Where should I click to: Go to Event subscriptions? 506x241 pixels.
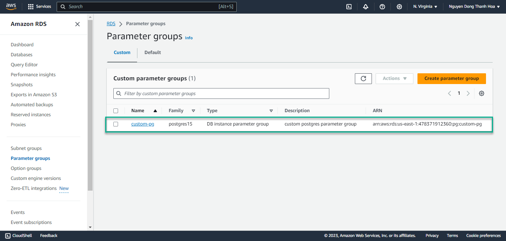pos(31,222)
